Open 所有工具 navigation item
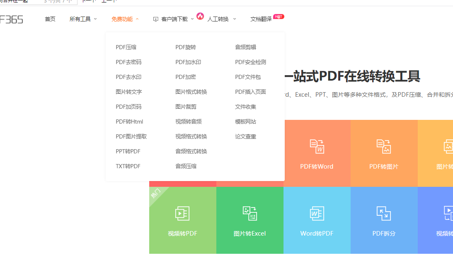The image size is (453, 267). point(80,19)
